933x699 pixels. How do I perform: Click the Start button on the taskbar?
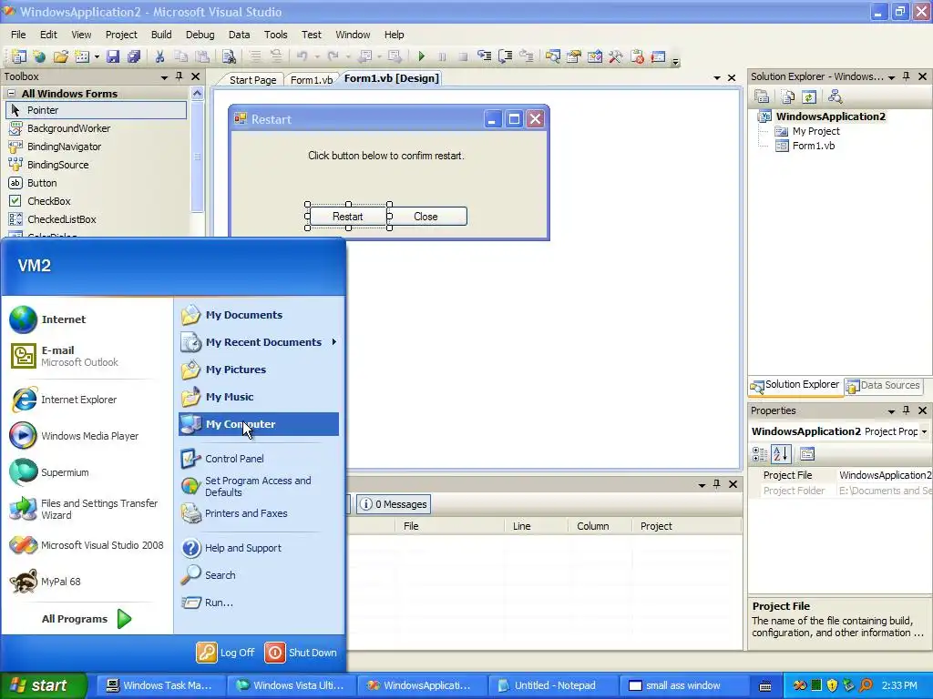tap(44, 685)
